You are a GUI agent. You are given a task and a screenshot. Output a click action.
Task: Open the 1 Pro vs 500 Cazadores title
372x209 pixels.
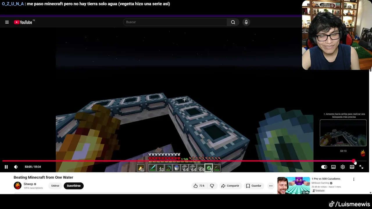pyautogui.click(x=326, y=179)
